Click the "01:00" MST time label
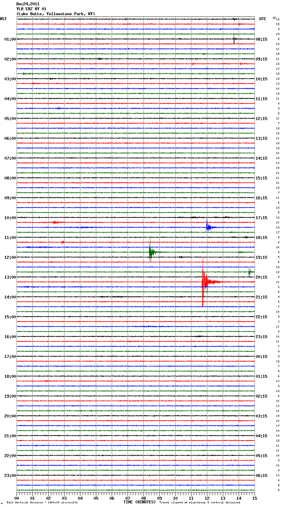The width and height of the screenshot is (281, 507). click(10, 39)
